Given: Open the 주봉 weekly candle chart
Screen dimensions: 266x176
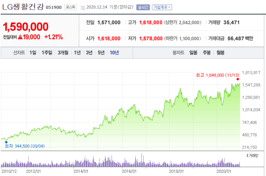Looking at the screenshot, I should 207,53.
